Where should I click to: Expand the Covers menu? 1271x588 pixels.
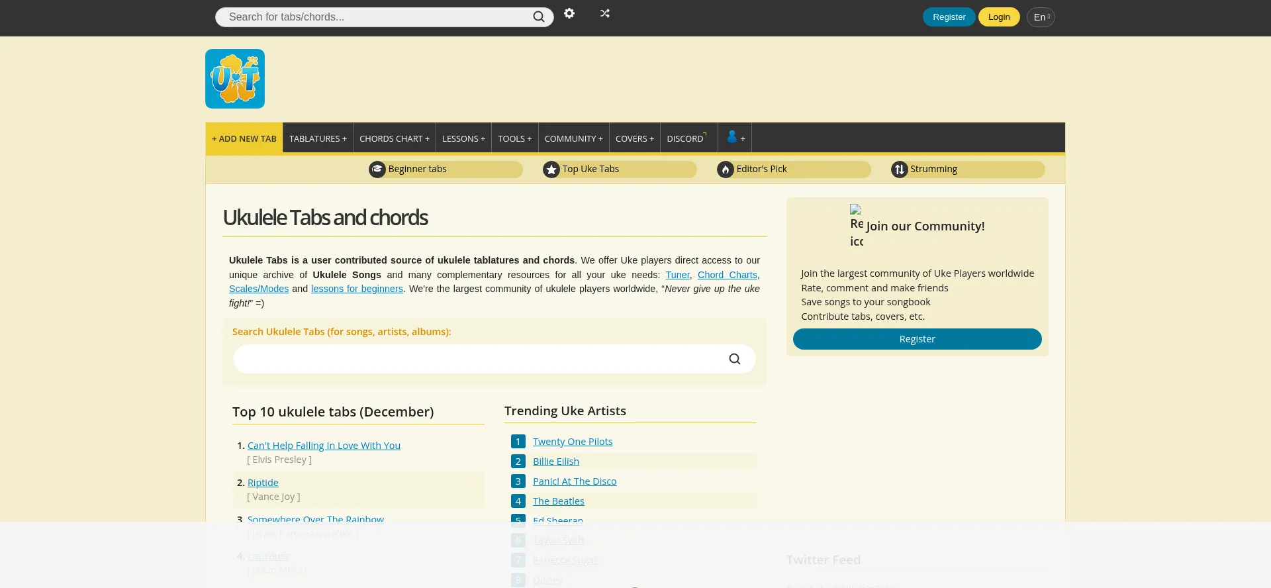pyautogui.click(x=634, y=138)
